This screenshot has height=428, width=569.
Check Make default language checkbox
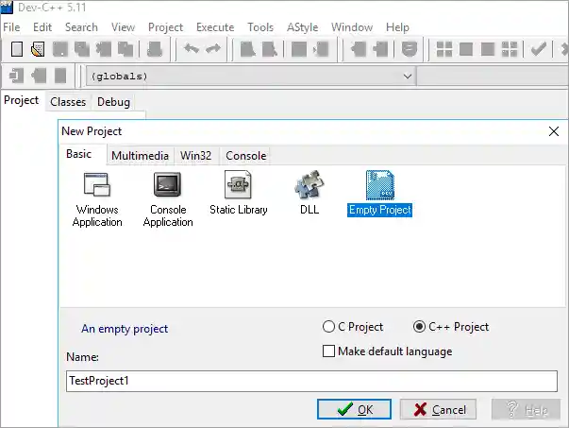328,351
